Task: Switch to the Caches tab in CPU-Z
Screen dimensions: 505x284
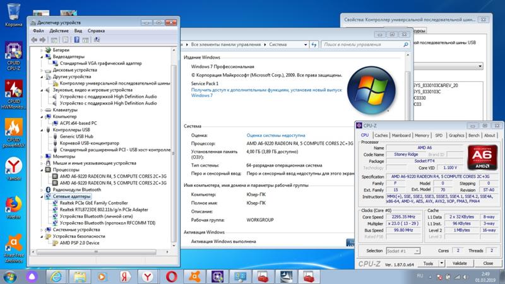Action: (x=381, y=135)
